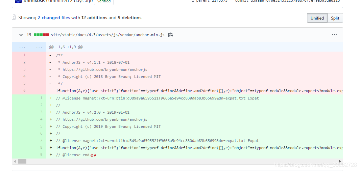Click the diffstat count 15
This screenshot has height=171, width=360.
[29, 35]
